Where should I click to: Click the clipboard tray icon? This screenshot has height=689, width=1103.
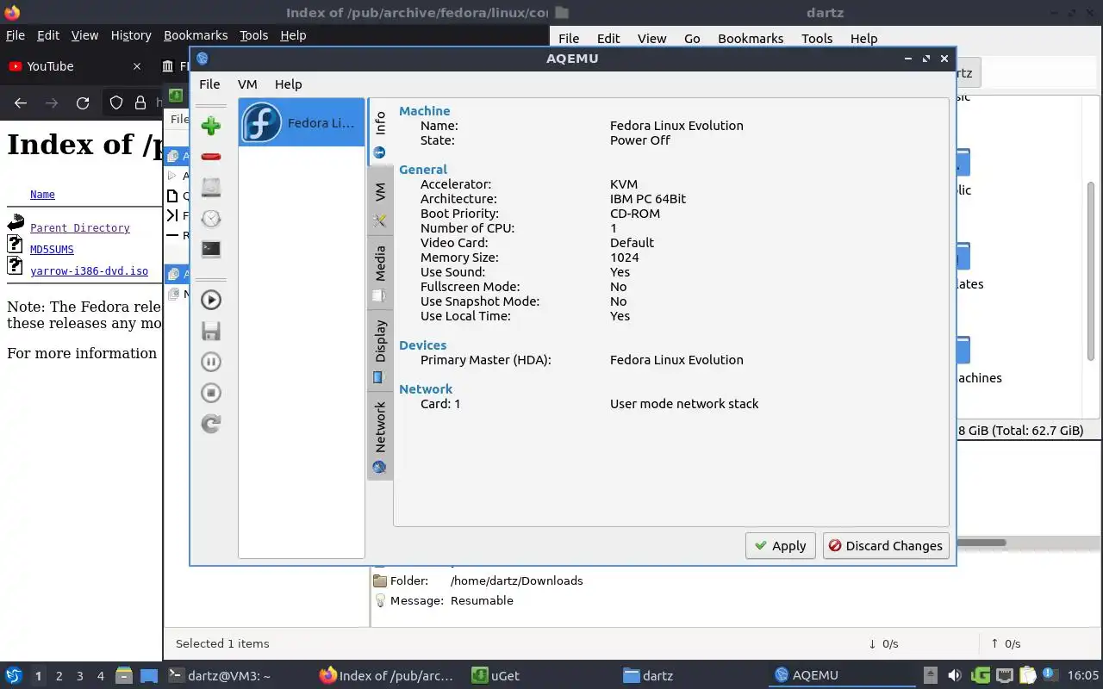1028,675
